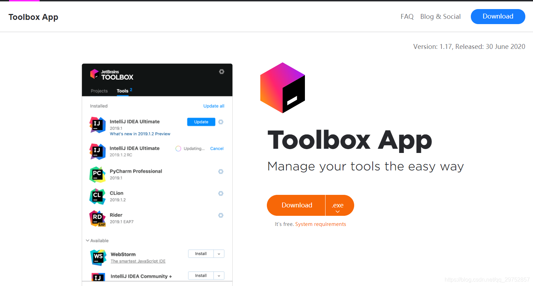Click the PyCharm Professional name text
The width and height of the screenshot is (533, 286).
tap(136, 171)
